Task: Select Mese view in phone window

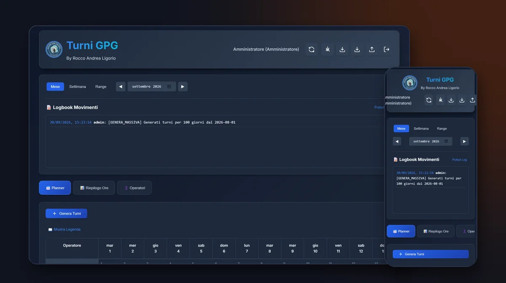Action: coord(401,128)
